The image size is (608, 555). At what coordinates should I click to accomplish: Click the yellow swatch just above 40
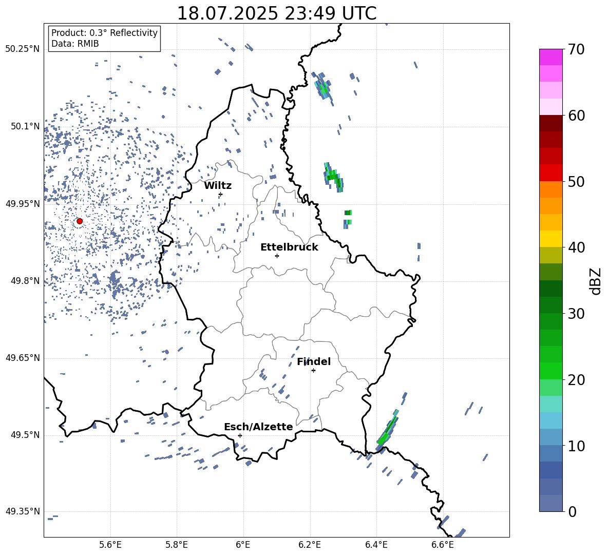tap(550, 239)
